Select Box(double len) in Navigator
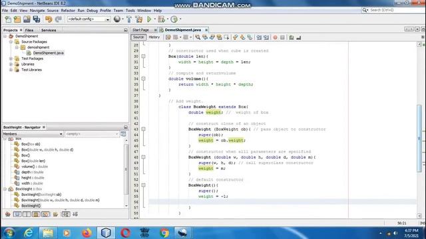This screenshot has width=426, height=239. [x=33, y=161]
